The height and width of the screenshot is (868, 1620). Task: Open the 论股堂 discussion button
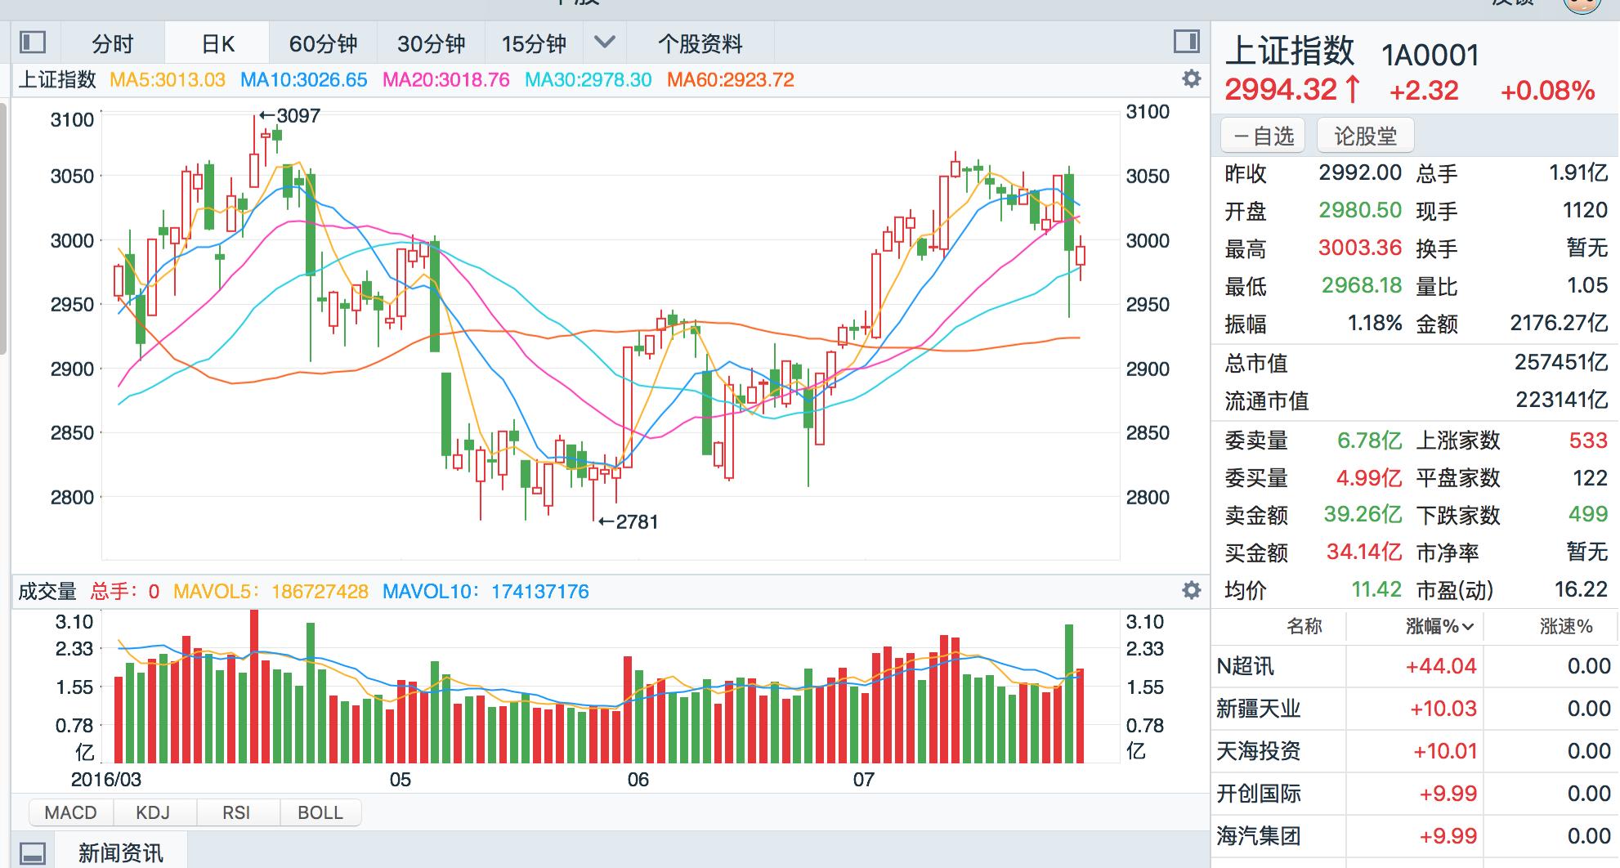tap(1365, 136)
